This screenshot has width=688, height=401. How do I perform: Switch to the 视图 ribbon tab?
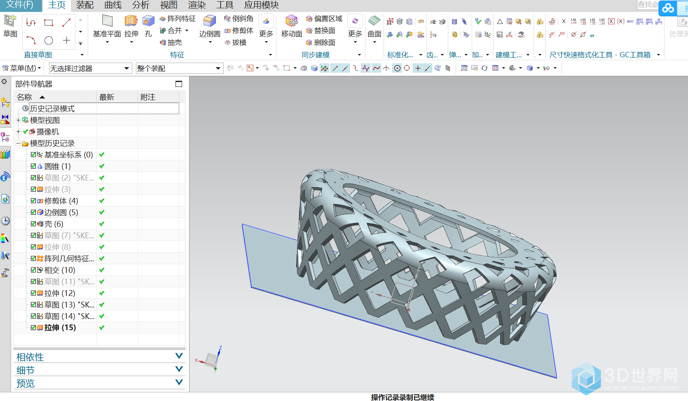[x=169, y=5]
